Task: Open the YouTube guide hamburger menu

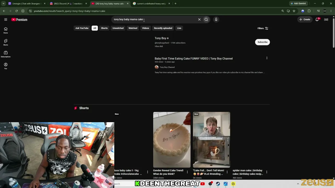Action: click(x=5, y=19)
